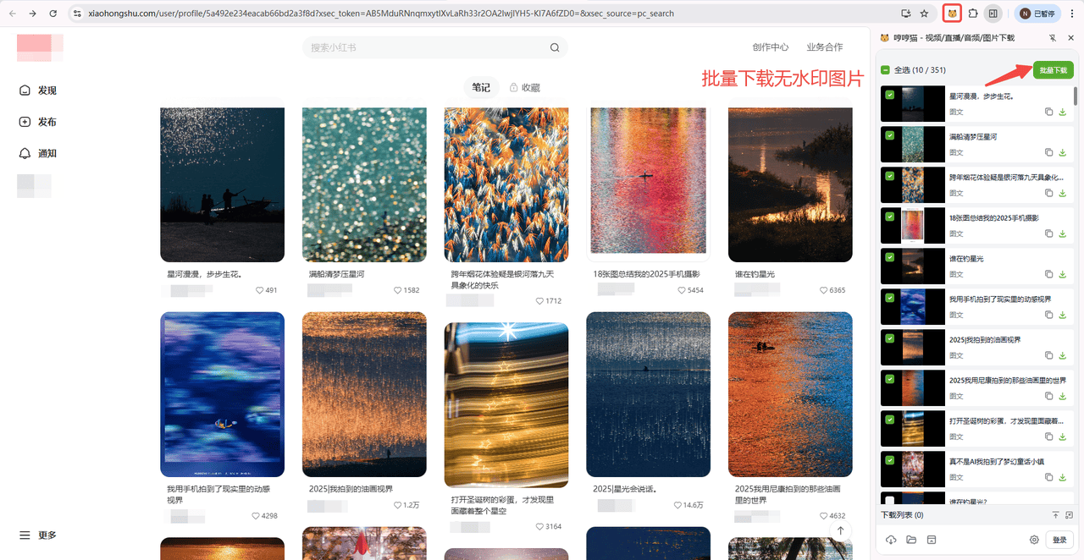This screenshot has width=1084, height=560.
Task: Click the search magnifier icon in 搜索小红书
Action: point(555,47)
